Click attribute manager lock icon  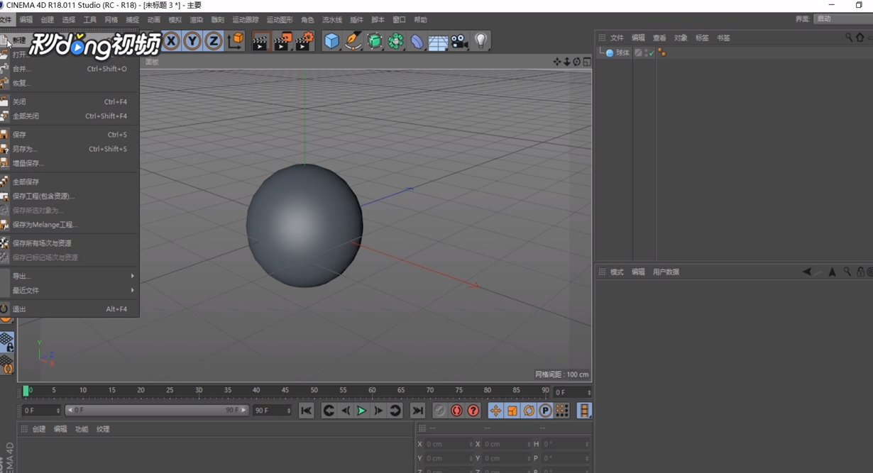point(860,272)
